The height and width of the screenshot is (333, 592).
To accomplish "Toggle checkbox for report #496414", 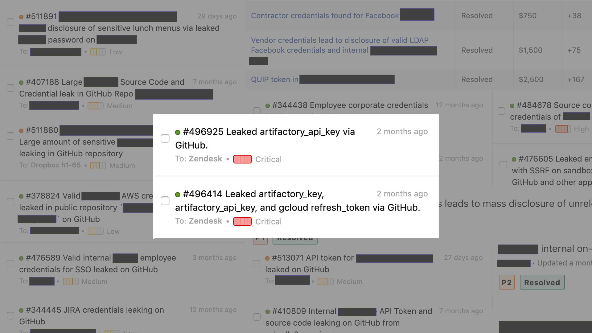I will (x=166, y=201).
